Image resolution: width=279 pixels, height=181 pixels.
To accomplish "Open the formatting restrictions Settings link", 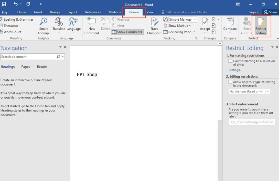I will (235, 70).
